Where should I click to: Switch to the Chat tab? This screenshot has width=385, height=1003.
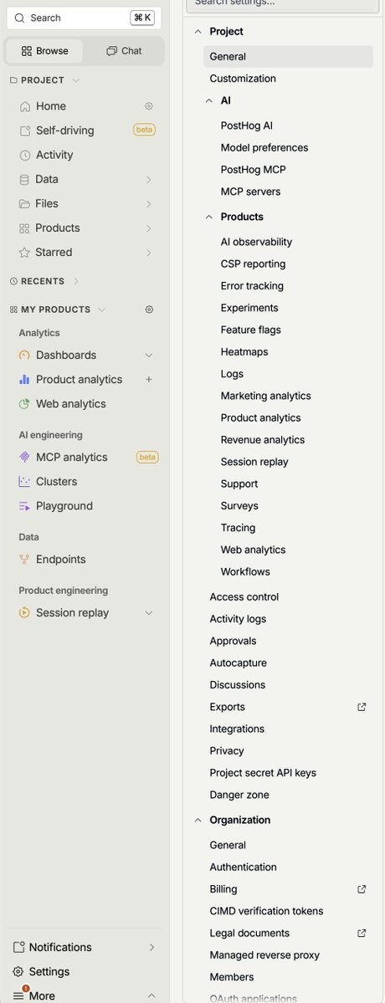(x=124, y=50)
